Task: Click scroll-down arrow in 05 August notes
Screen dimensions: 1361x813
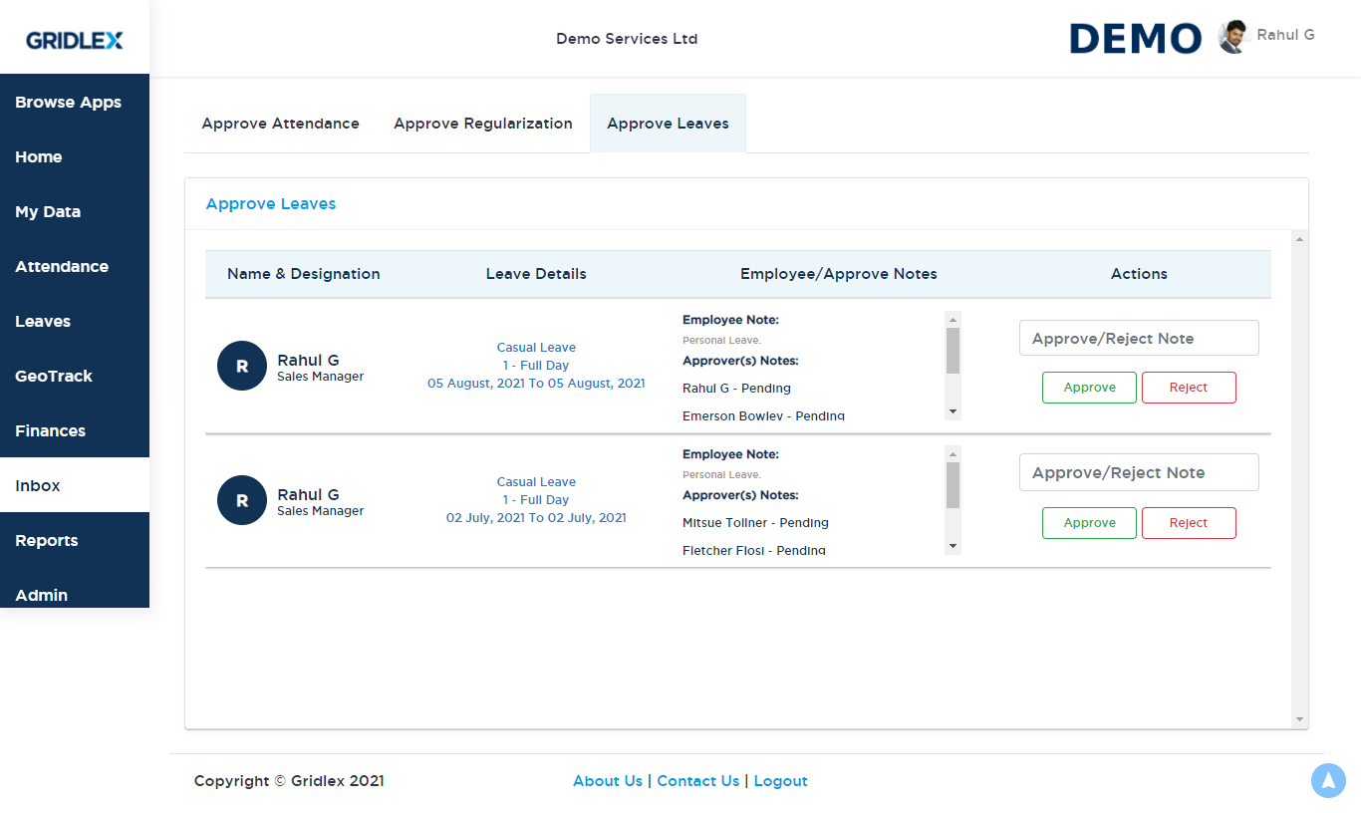Action: click(x=953, y=411)
